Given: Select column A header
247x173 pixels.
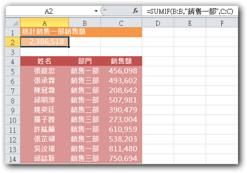Looking at the screenshot, I should [x=44, y=23].
